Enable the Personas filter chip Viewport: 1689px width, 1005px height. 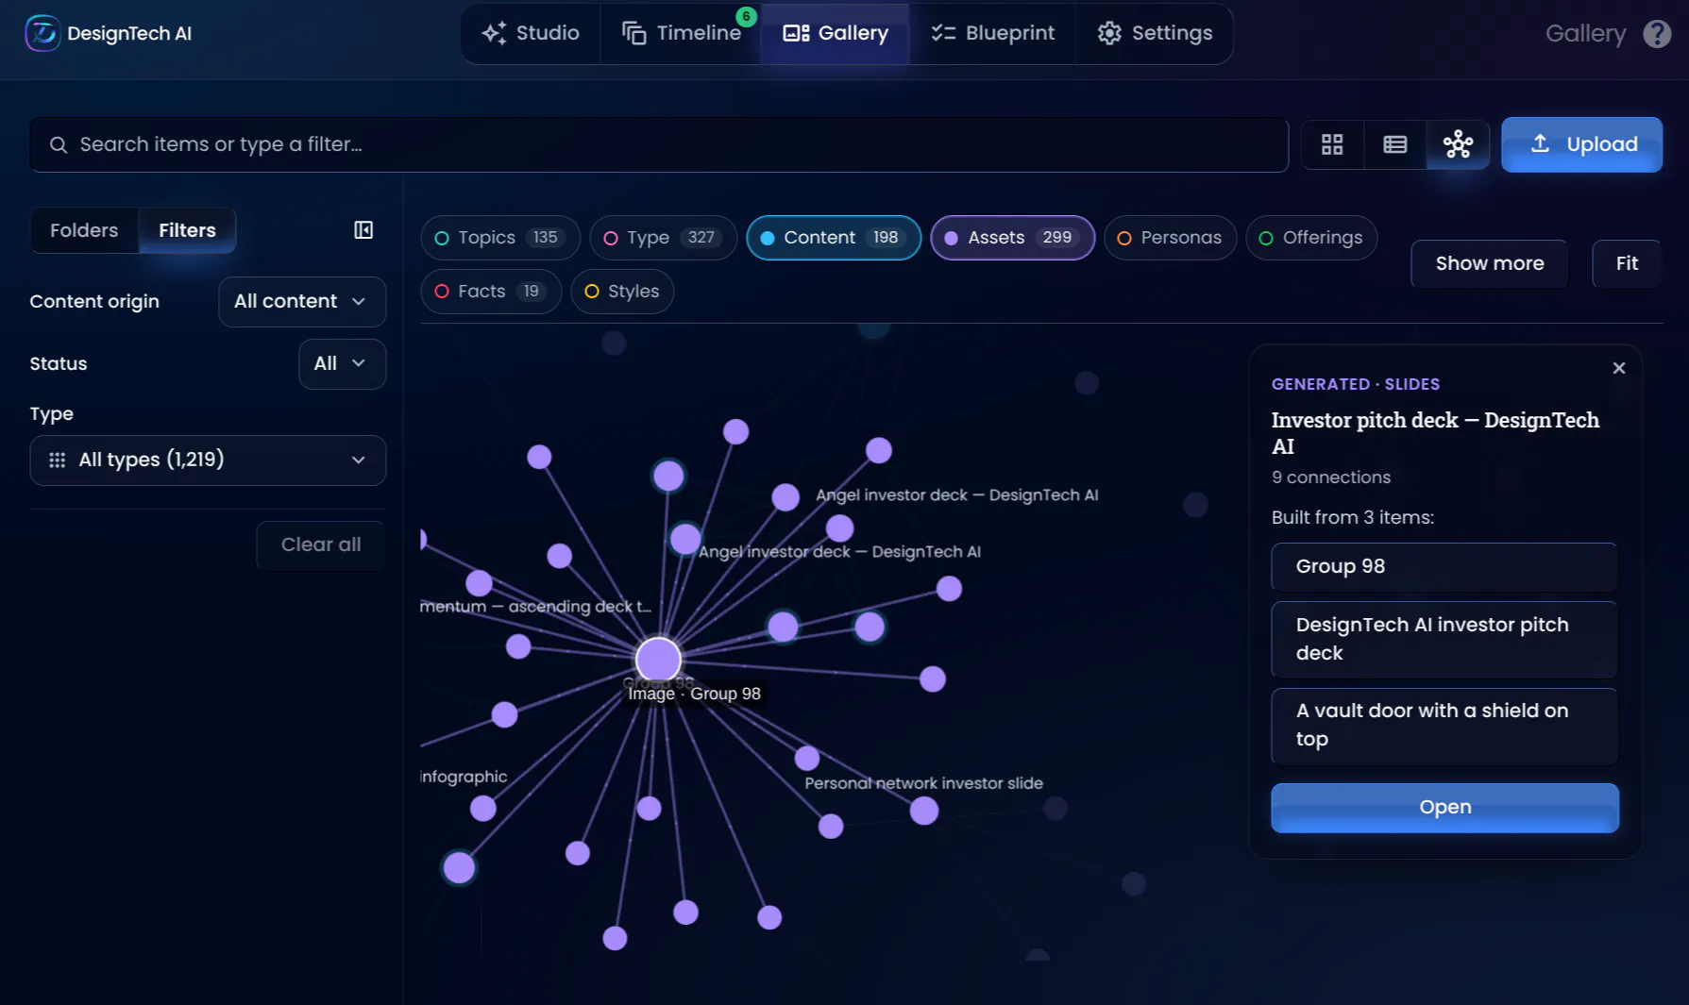point(1170,238)
